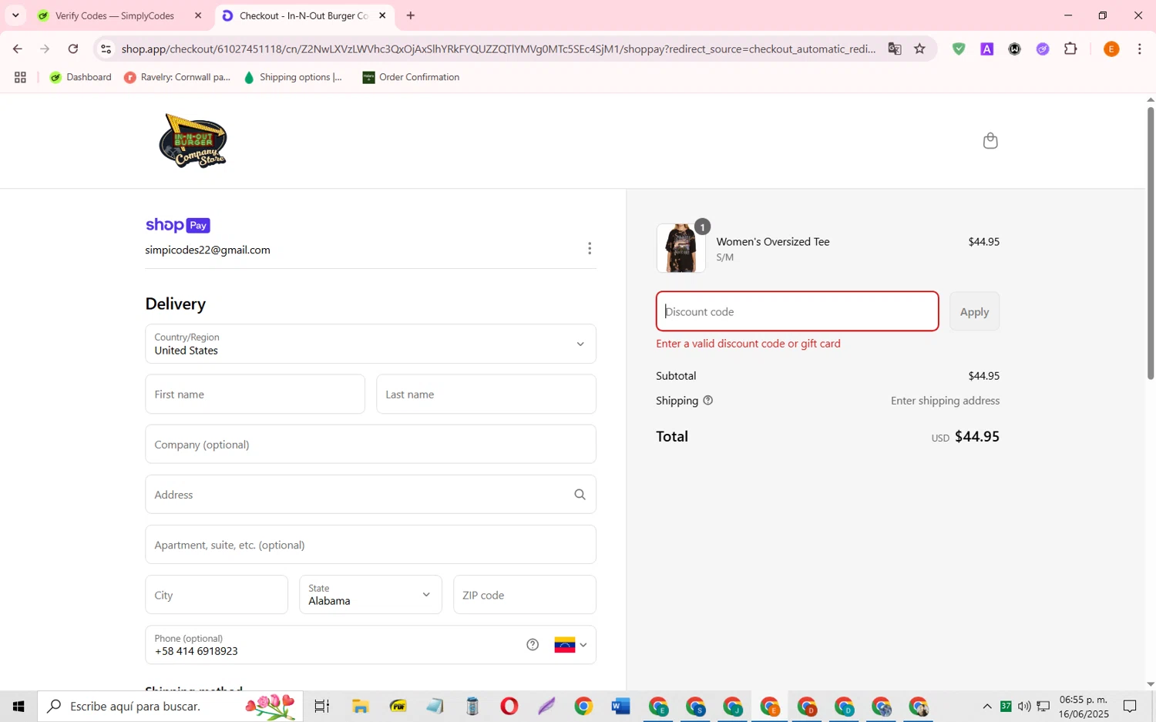
Task: Click the First name field
Action: point(255,395)
